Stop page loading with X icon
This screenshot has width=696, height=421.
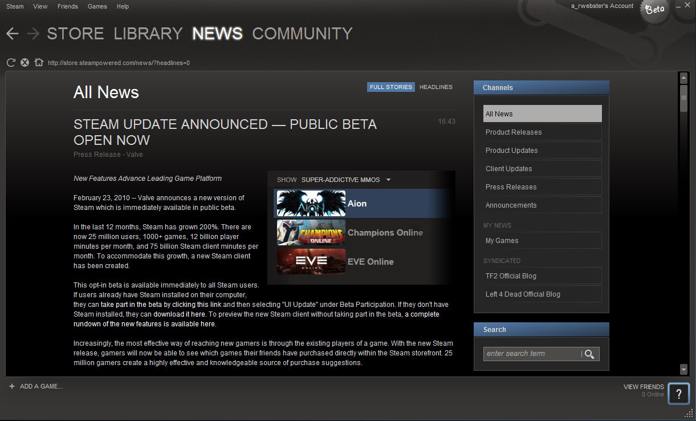point(25,63)
